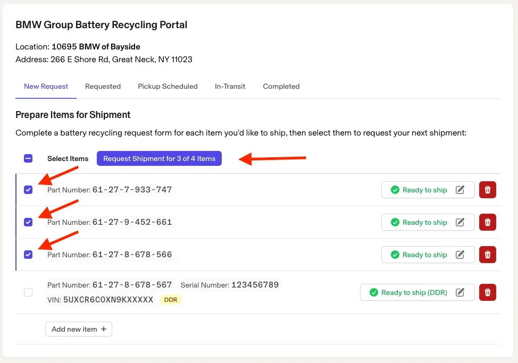Edit form for part 61-27-8-678-566
The image size is (518, 363).
tap(460, 255)
